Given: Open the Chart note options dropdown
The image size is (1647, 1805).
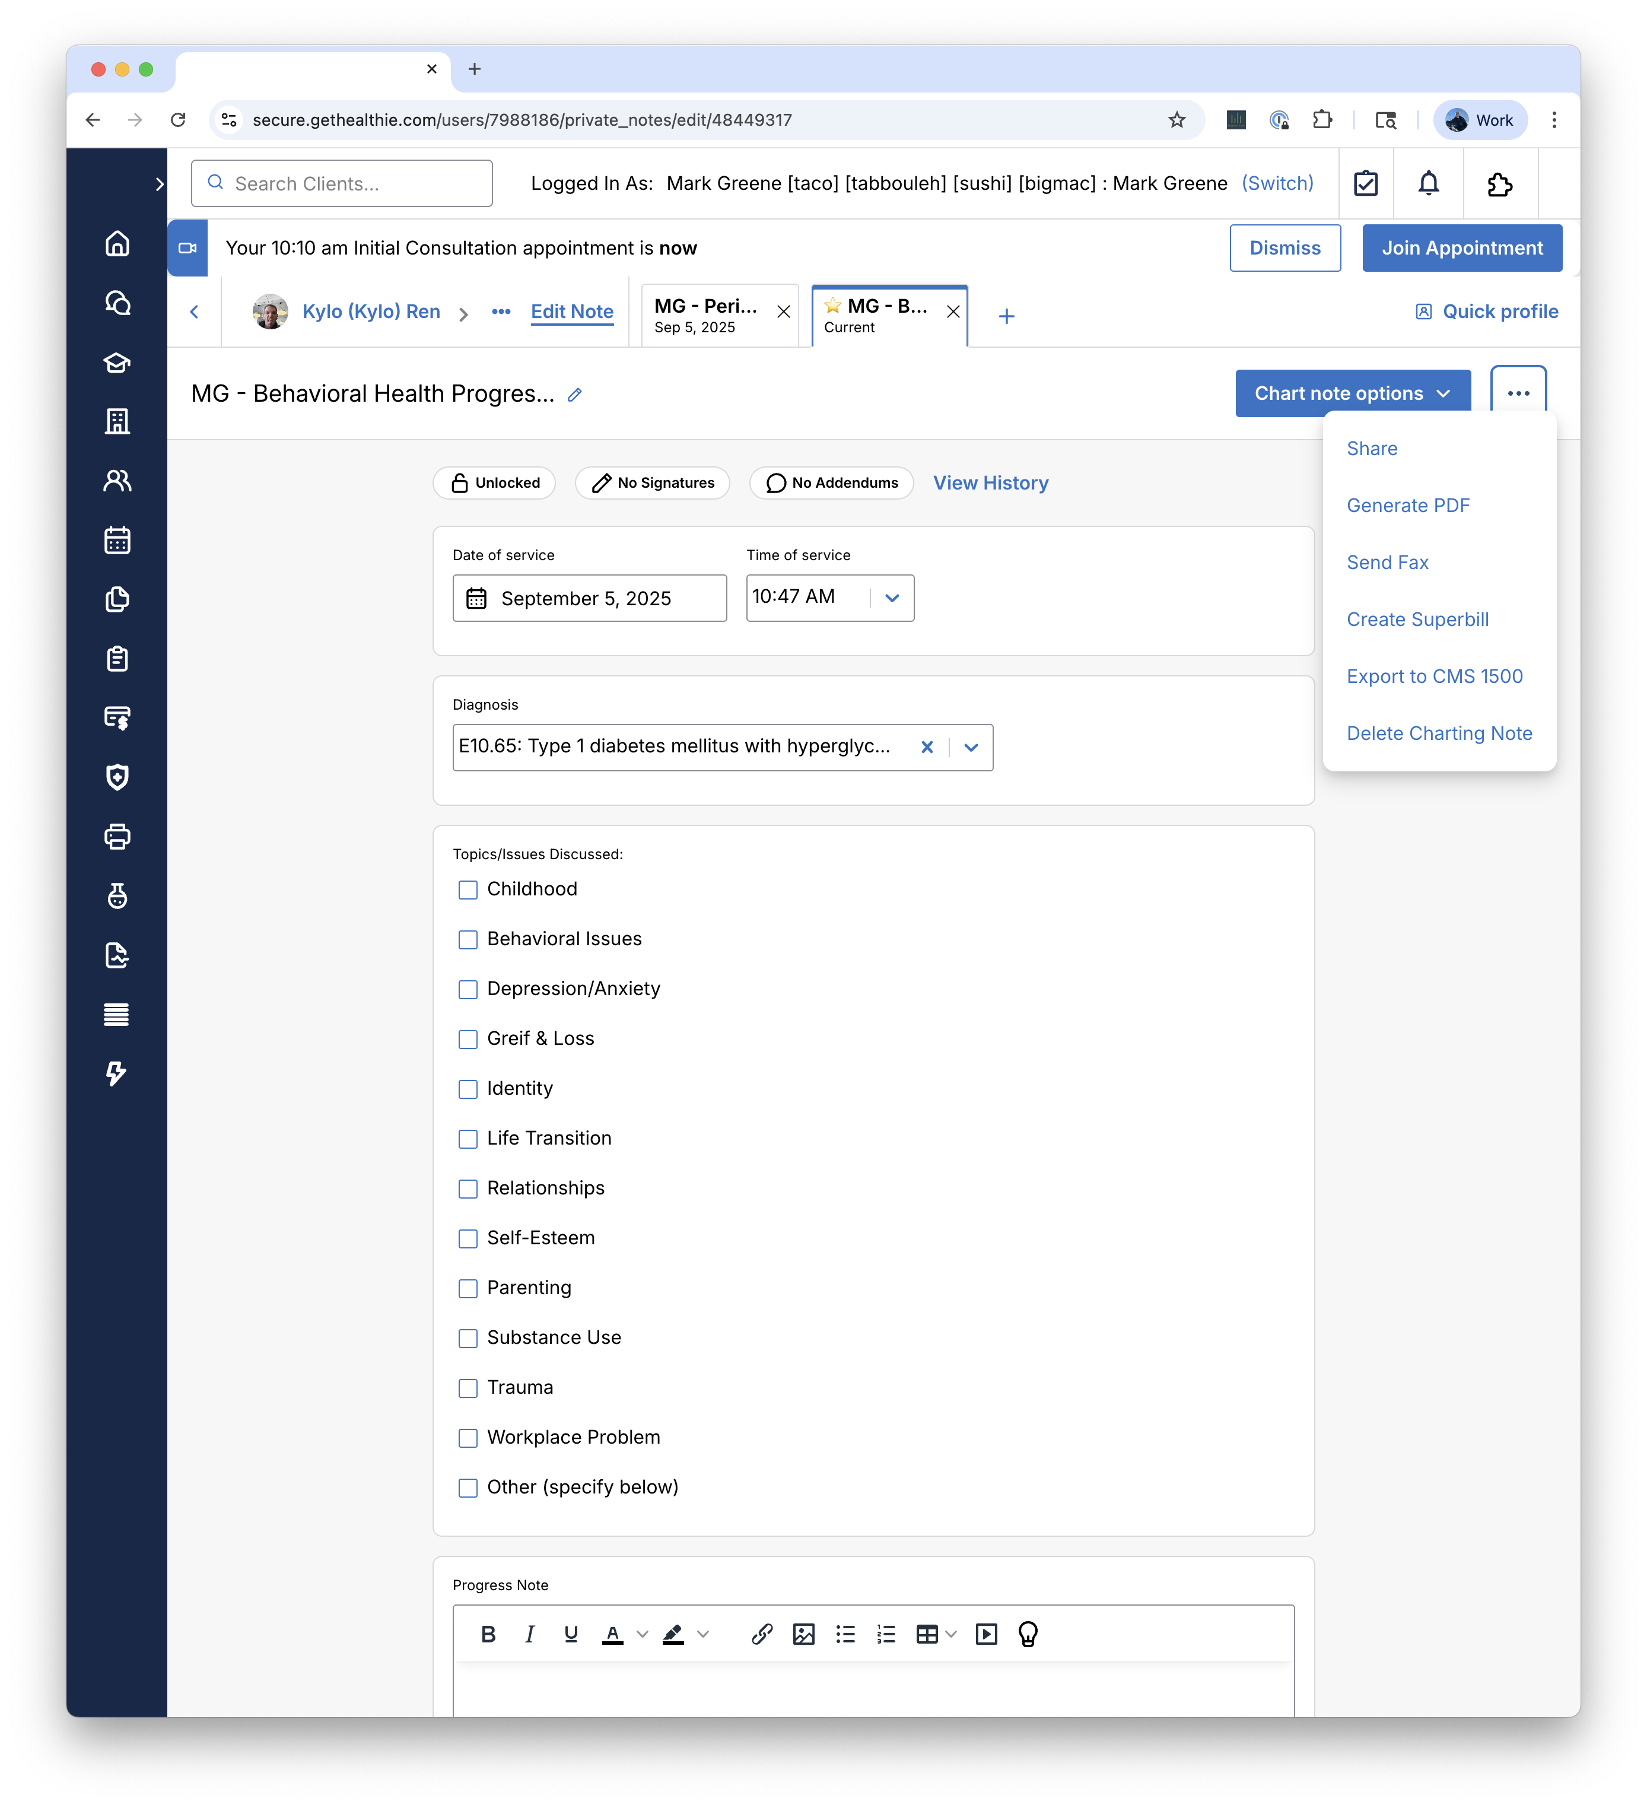Looking at the screenshot, I should pyautogui.click(x=1352, y=393).
